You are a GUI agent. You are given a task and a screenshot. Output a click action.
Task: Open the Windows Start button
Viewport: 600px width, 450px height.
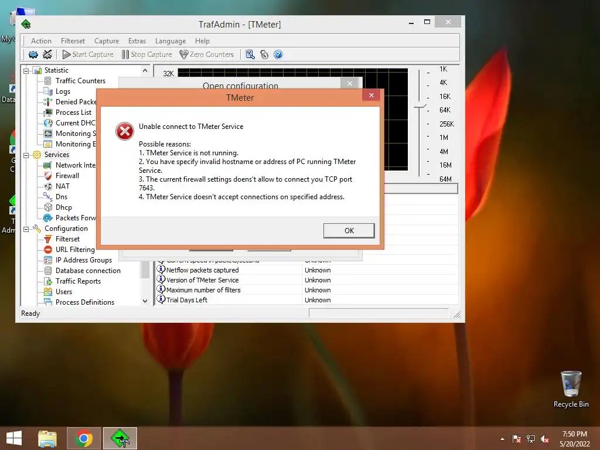(14, 438)
